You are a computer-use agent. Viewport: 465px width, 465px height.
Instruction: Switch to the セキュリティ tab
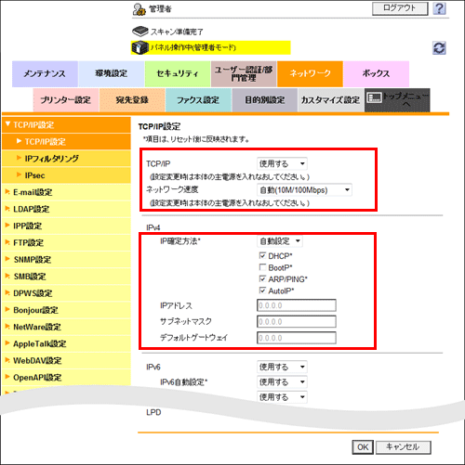point(178,74)
